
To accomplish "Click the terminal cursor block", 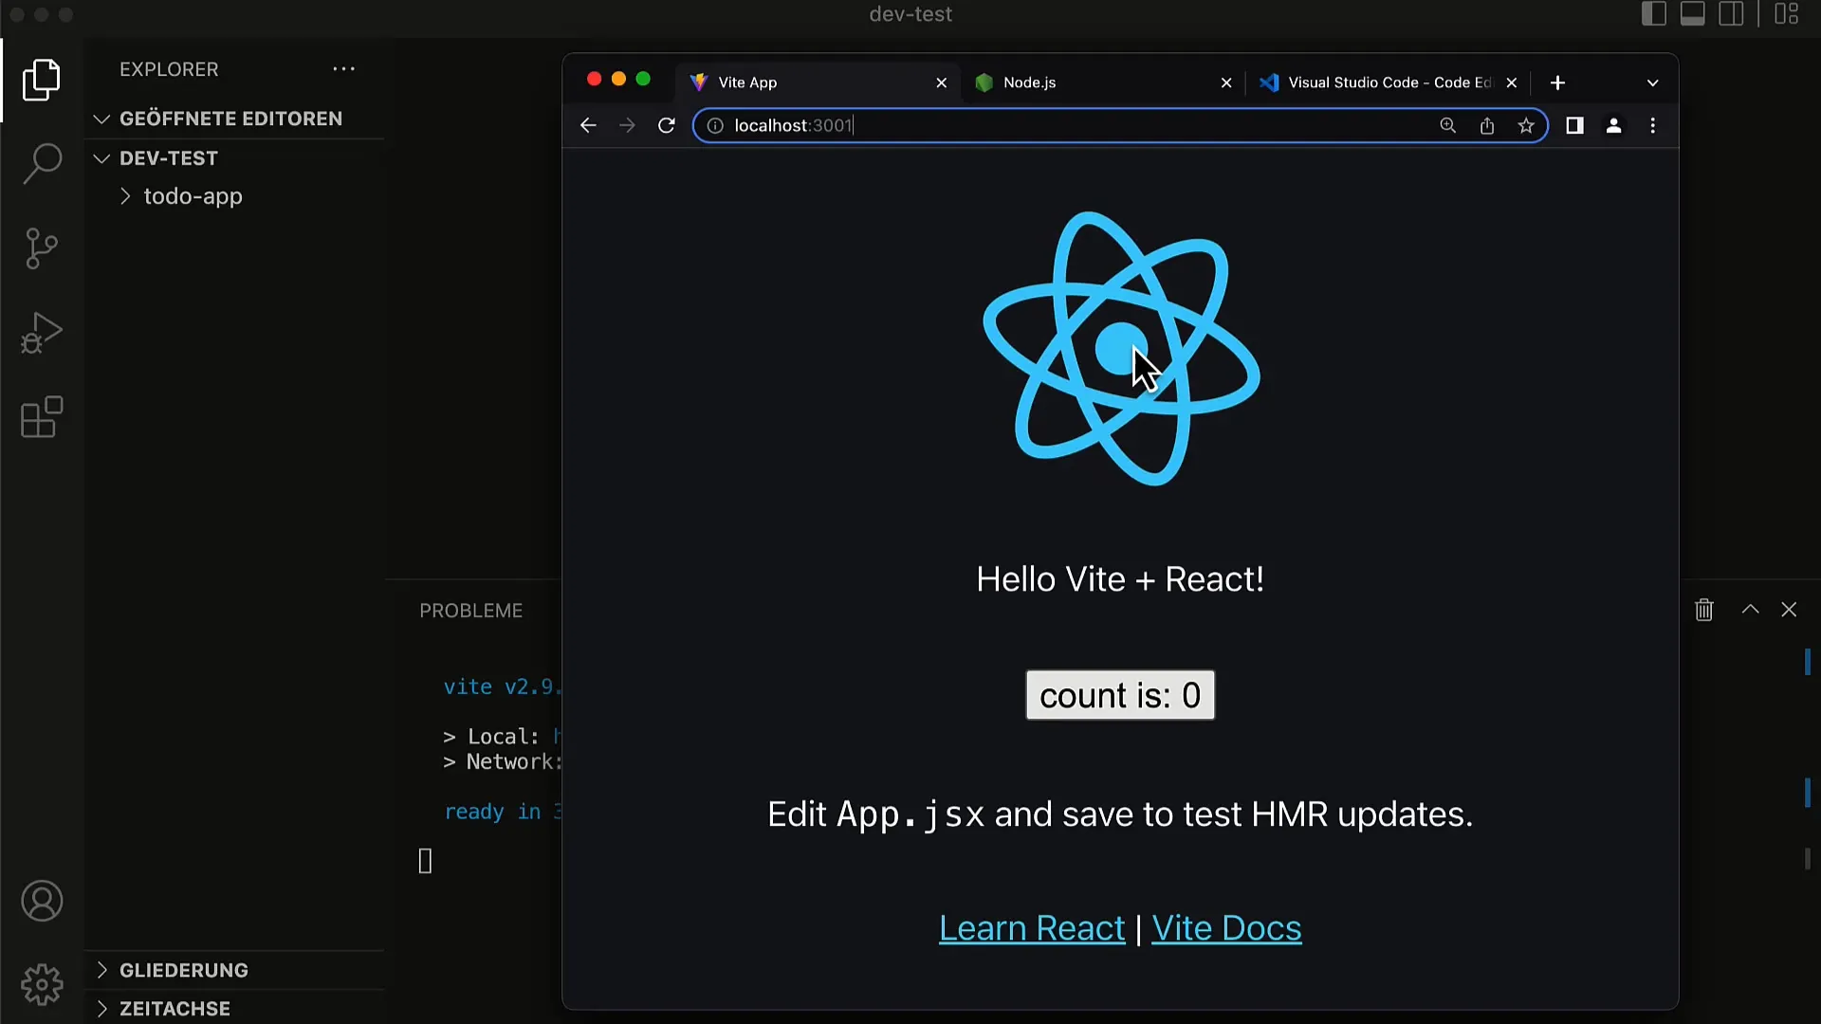I will tap(425, 861).
